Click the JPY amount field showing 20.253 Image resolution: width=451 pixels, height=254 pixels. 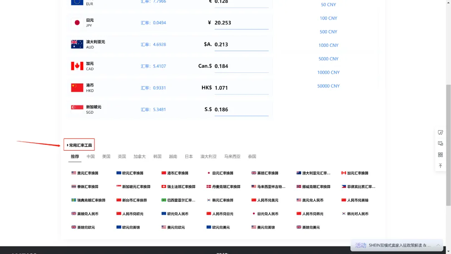click(x=242, y=23)
